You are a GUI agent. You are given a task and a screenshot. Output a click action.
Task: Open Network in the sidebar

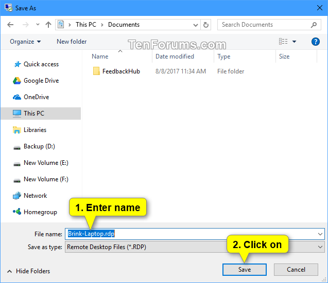click(35, 196)
